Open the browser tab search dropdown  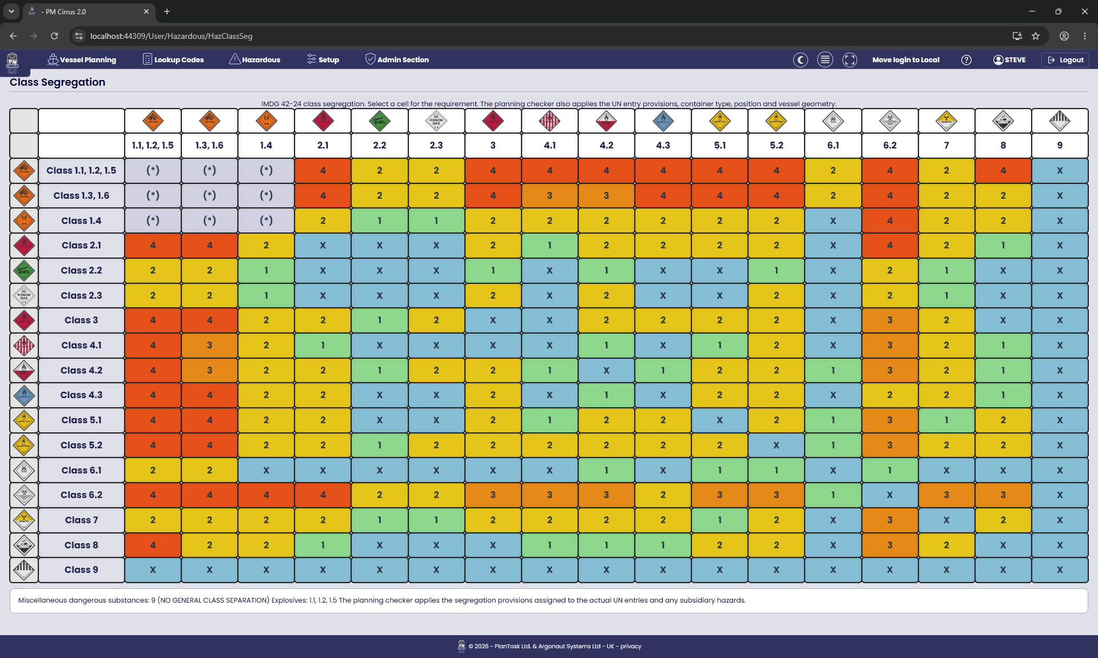point(11,11)
